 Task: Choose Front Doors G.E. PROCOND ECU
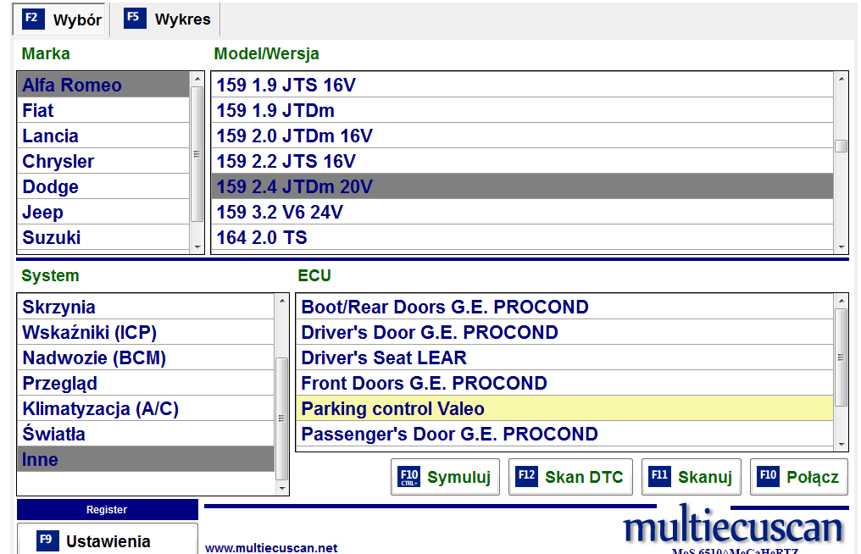564,383
